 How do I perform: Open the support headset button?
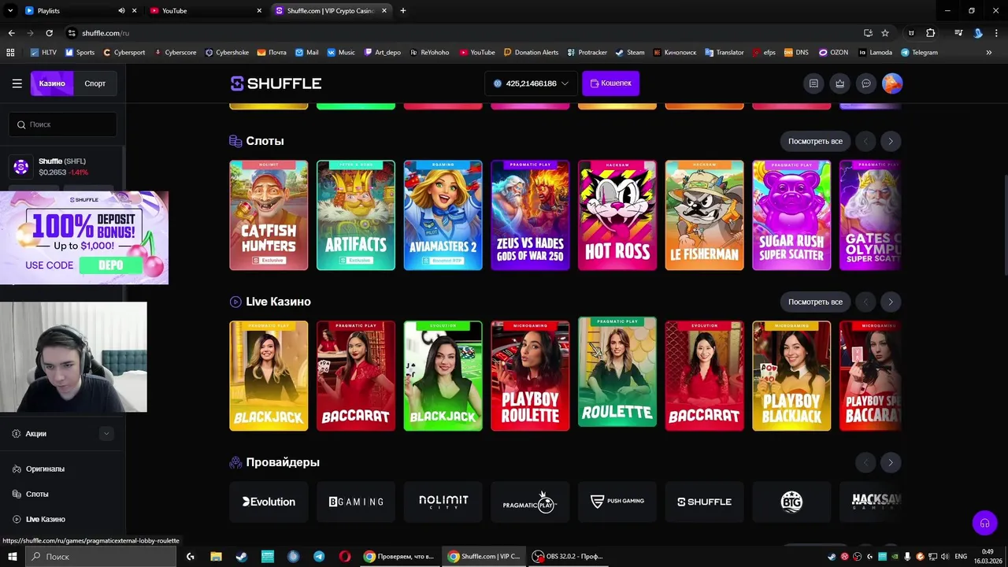coord(984,523)
